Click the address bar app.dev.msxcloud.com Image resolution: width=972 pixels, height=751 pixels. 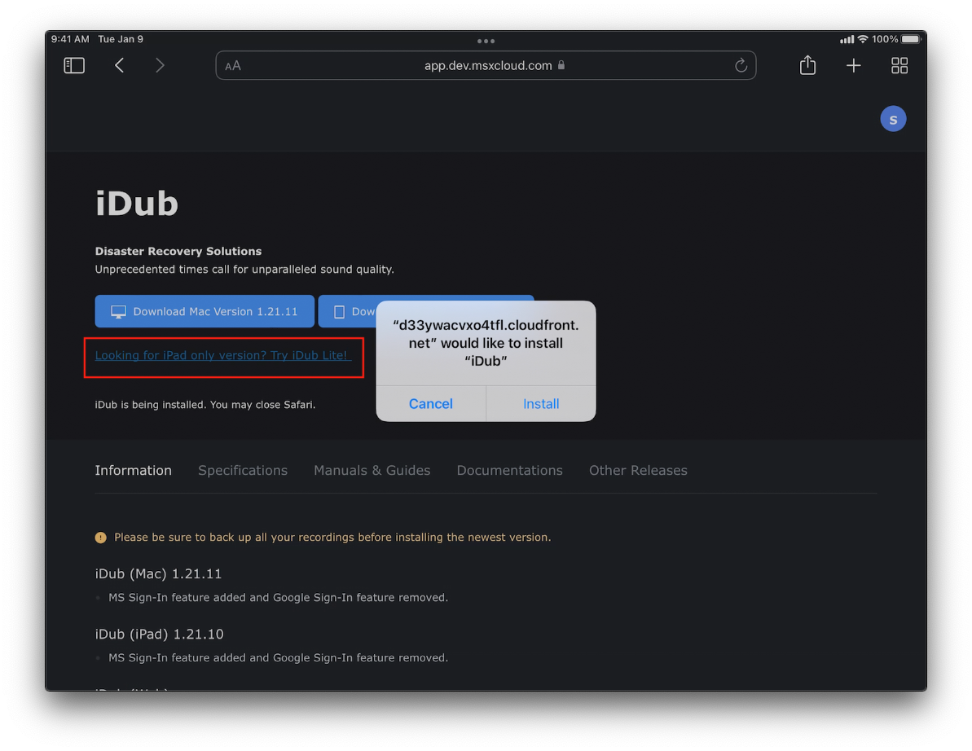click(x=486, y=65)
